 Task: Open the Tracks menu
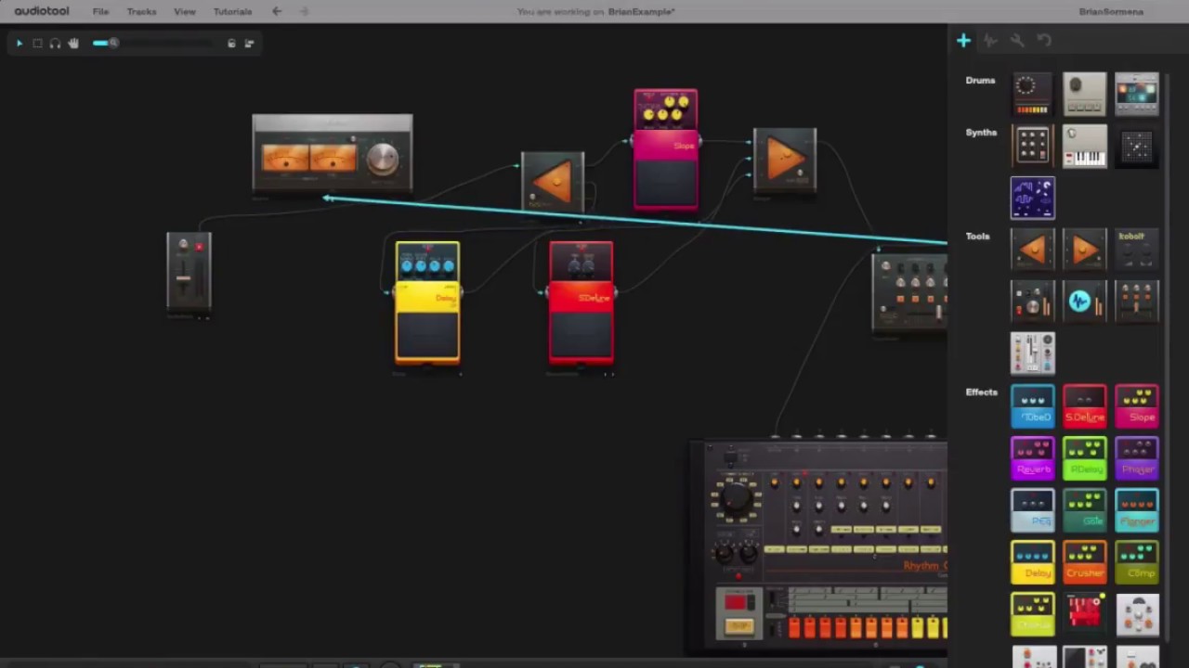[141, 11]
